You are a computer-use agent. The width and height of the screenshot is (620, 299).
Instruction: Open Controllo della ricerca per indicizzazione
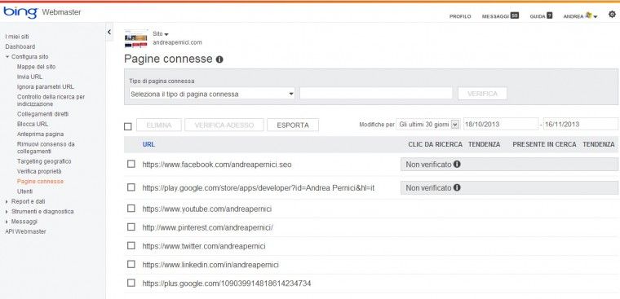[x=51, y=100]
